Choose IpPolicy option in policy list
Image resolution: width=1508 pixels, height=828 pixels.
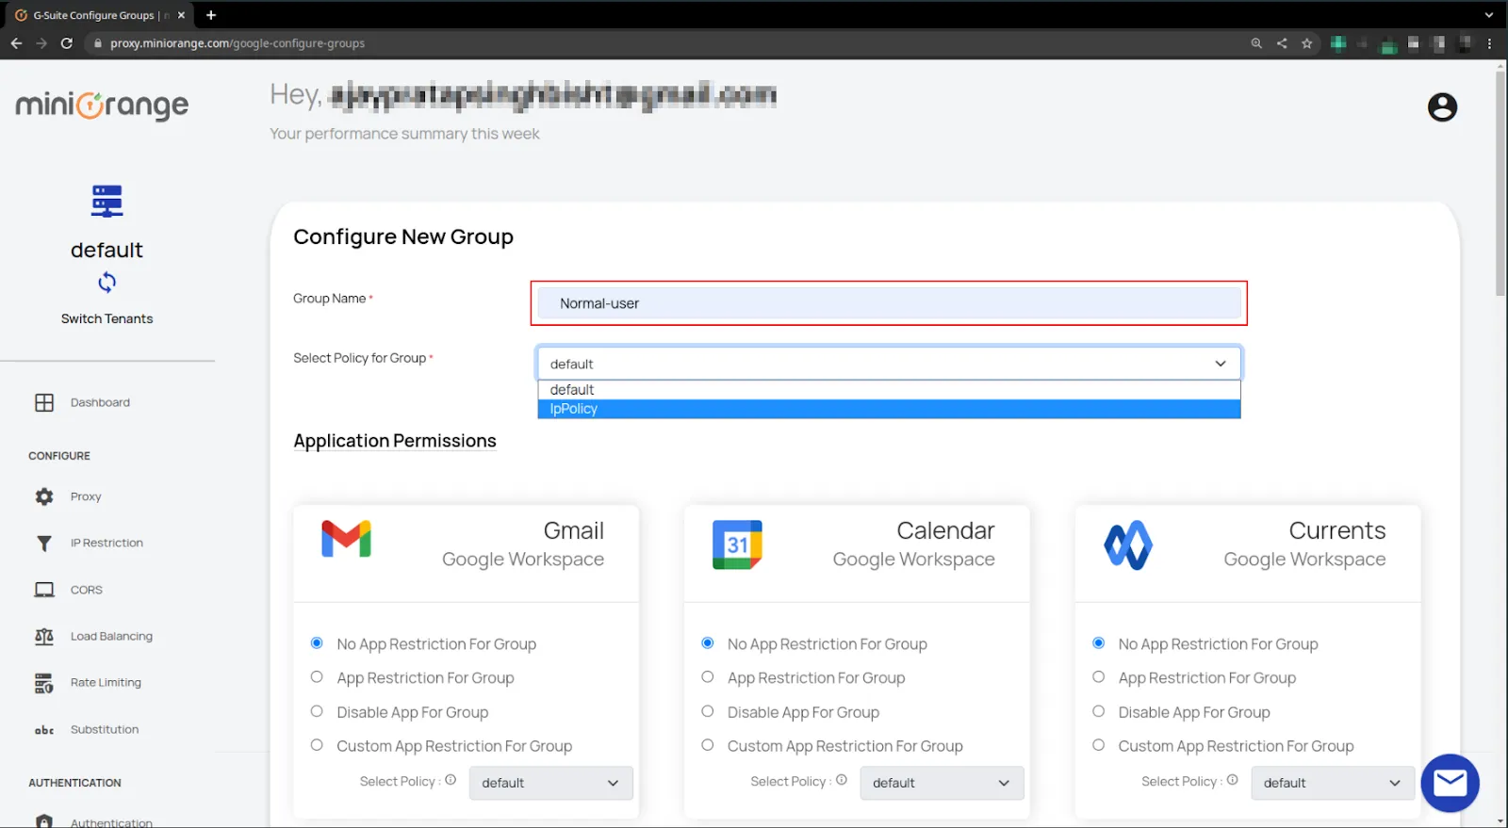pyautogui.click(x=889, y=409)
